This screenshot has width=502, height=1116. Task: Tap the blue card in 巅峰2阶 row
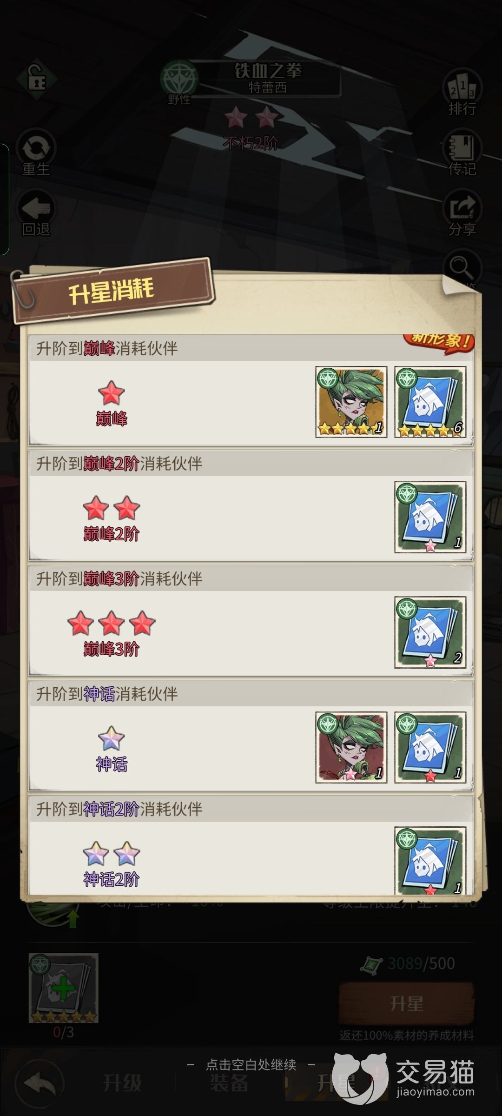[430, 517]
